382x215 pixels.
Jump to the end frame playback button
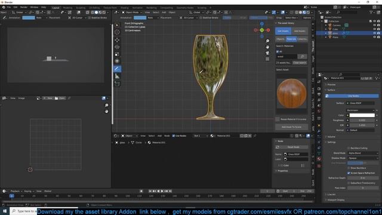(x=170, y=191)
